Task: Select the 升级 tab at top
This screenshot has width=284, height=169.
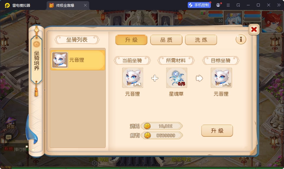Action: click(x=131, y=40)
